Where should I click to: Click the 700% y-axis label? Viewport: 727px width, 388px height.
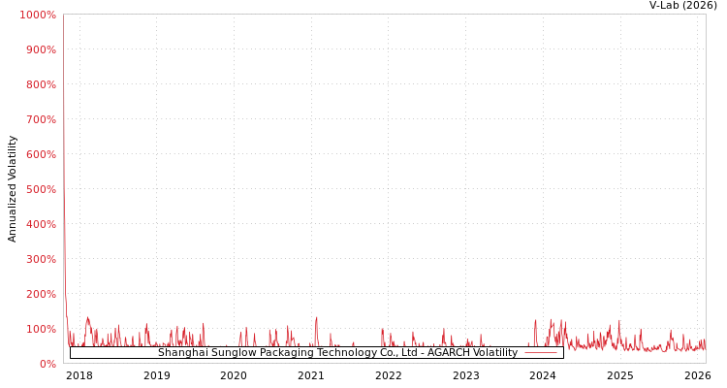(40, 119)
